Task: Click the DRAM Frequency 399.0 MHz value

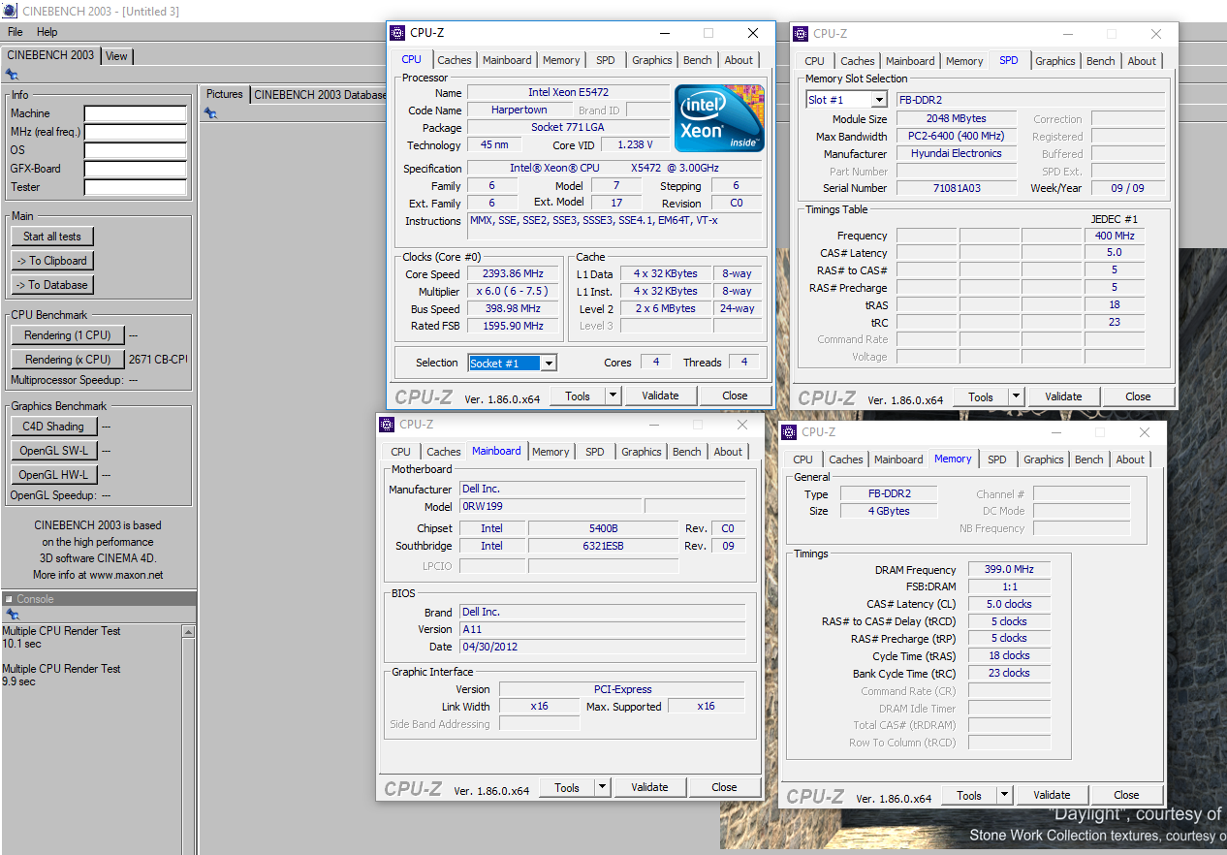Action: click(1009, 570)
